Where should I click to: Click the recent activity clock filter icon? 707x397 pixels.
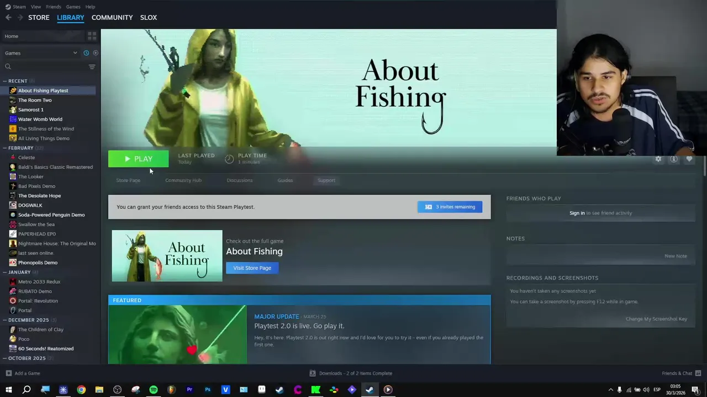86,53
